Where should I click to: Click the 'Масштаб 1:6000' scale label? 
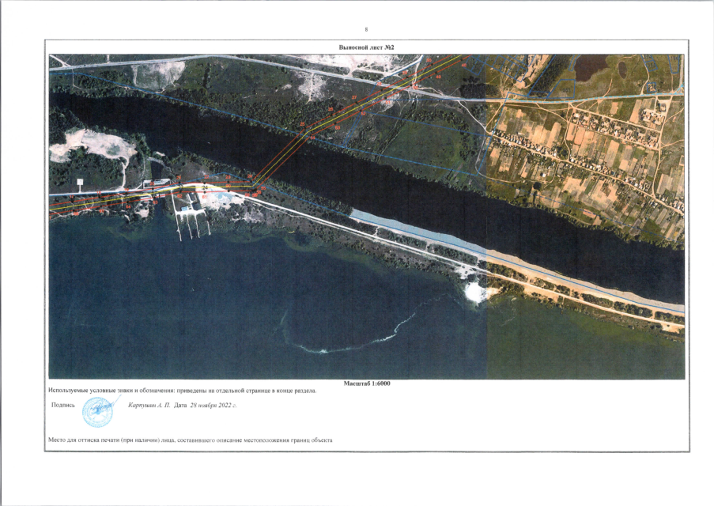(x=367, y=383)
